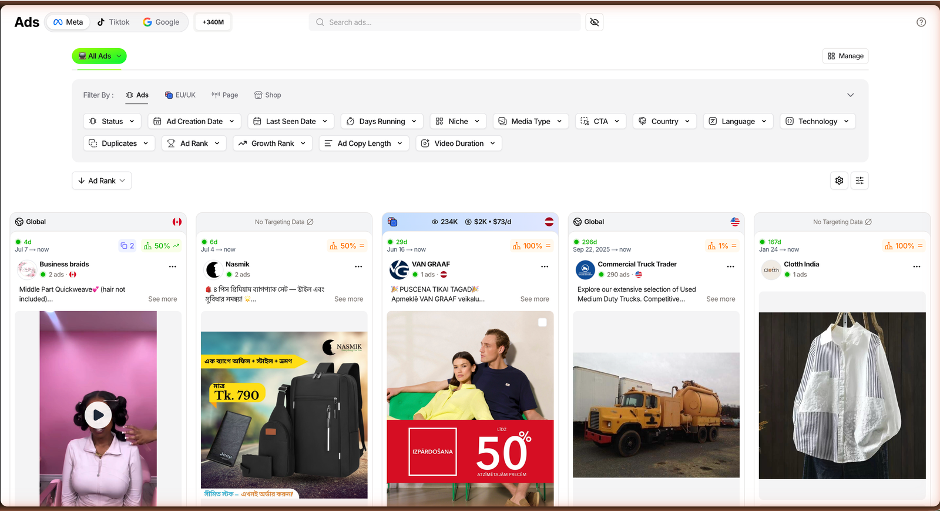Screen dimensions: 940x511
Task: Click the help question mark icon
Action: (921, 22)
